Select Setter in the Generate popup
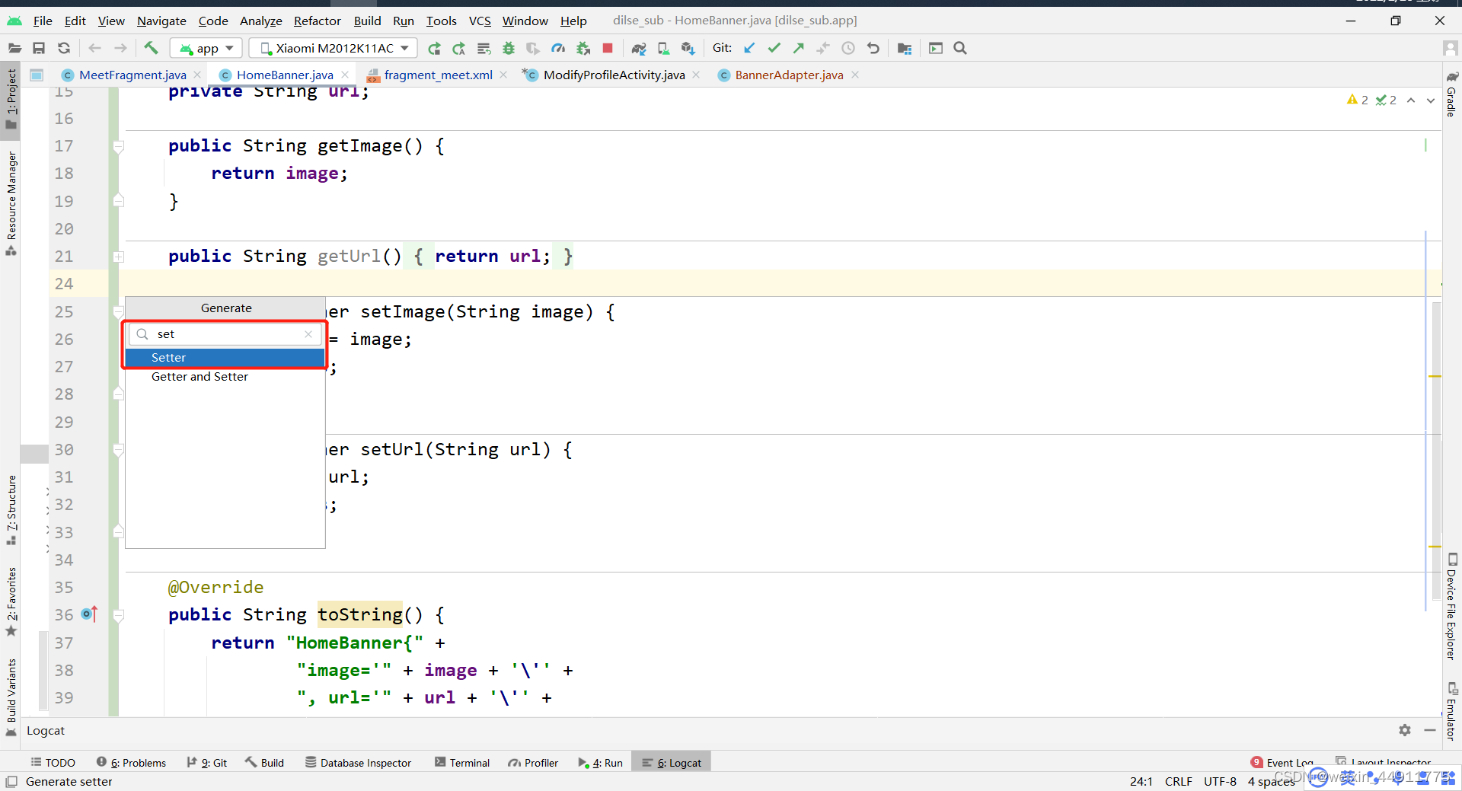Viewport: 1462px width, 791px height. pos(225,358)
